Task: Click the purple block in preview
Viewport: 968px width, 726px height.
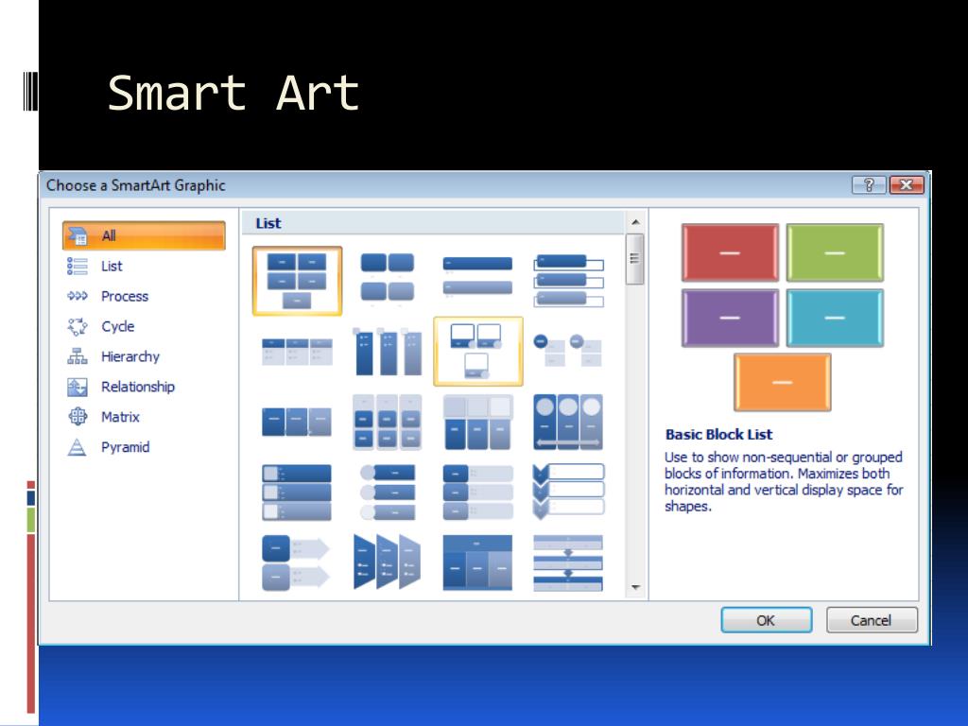Action: point(730,318)
